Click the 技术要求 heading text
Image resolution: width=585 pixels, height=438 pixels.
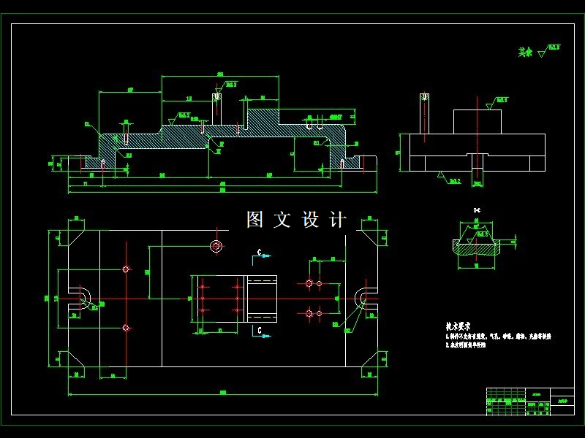[458, 326]
